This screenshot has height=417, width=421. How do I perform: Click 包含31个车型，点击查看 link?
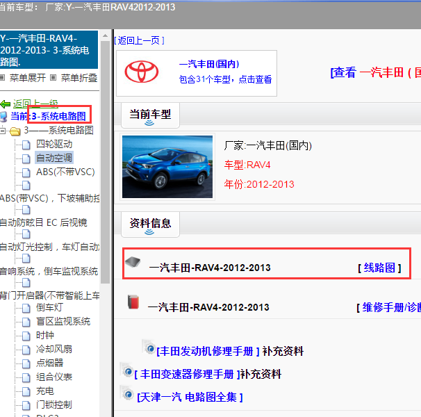pyautogui.click(x=225, y=79)
